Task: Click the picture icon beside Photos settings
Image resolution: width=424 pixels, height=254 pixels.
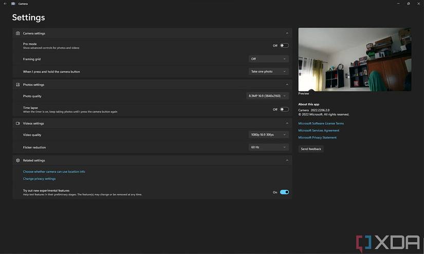Action: click(18, 85)
